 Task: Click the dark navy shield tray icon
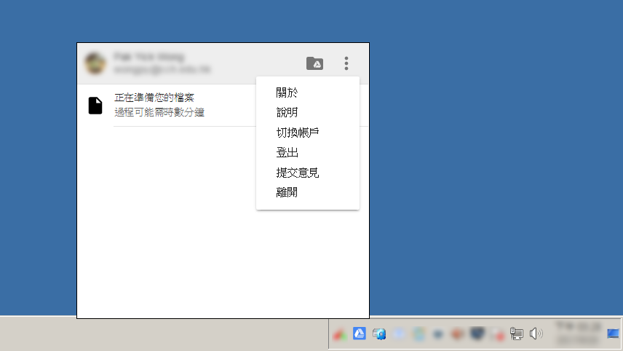[x=477, y=334]
